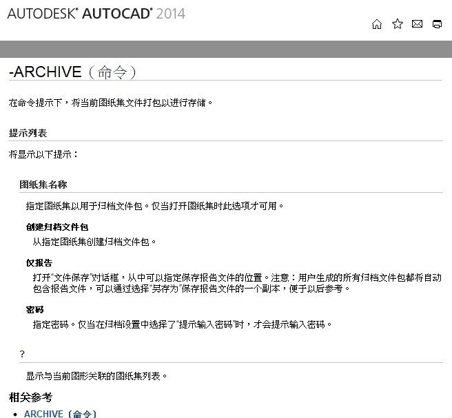The image size is (452, 418).
Task: Click the 相关参考 heading
Action: pos(30,397)
